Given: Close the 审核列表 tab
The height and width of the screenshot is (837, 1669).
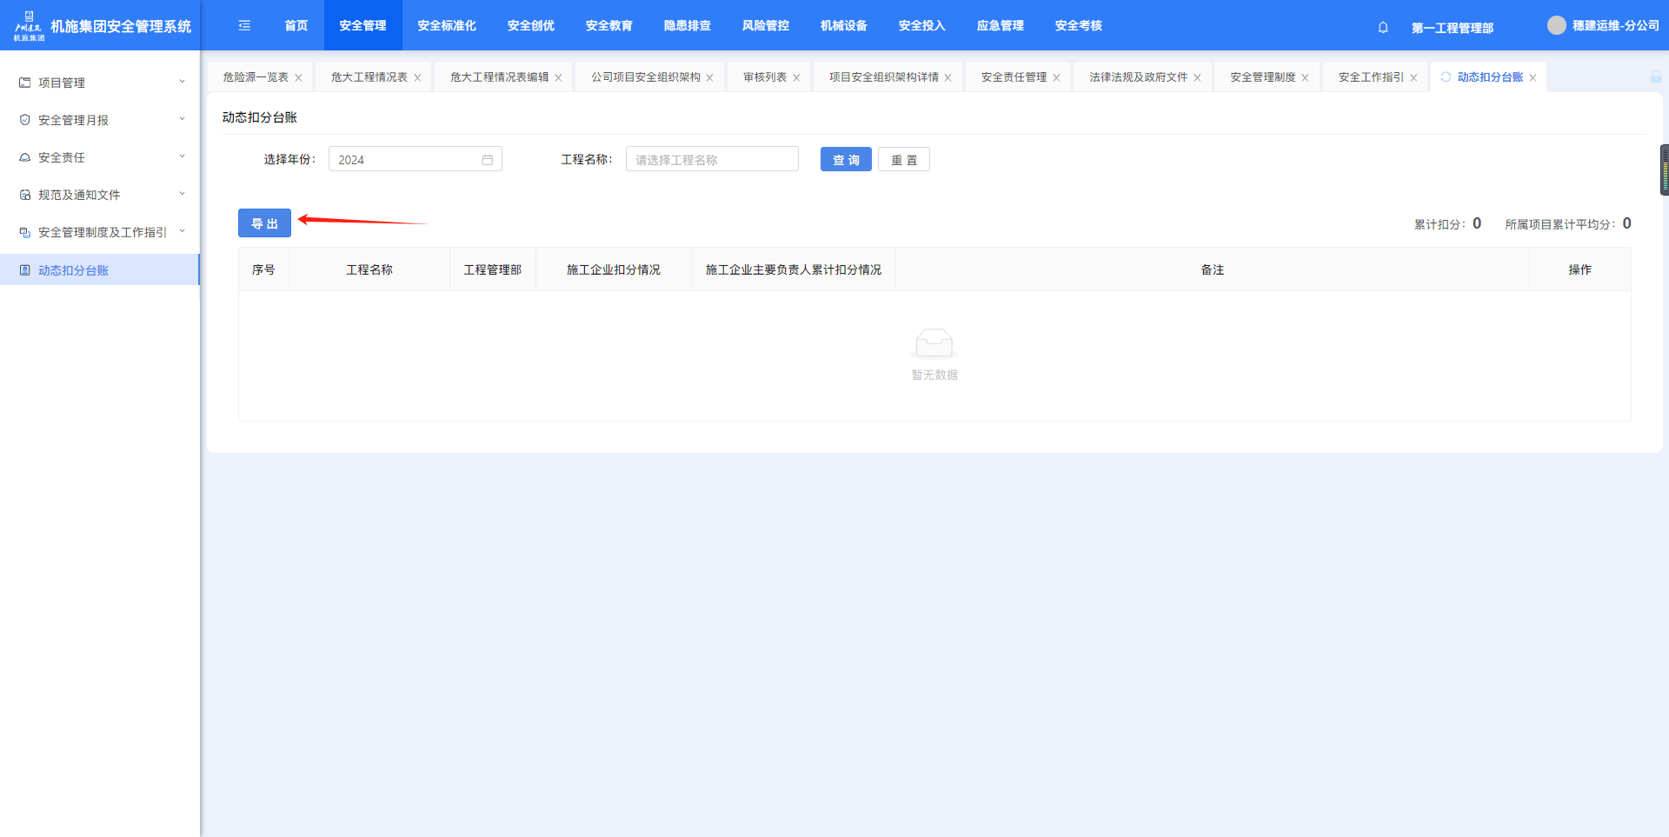Looking at the screenshot, I should (x=796, y=78).
